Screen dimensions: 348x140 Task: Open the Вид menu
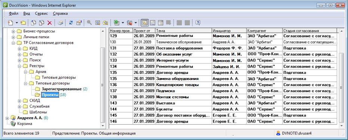[x=27, y=13]
